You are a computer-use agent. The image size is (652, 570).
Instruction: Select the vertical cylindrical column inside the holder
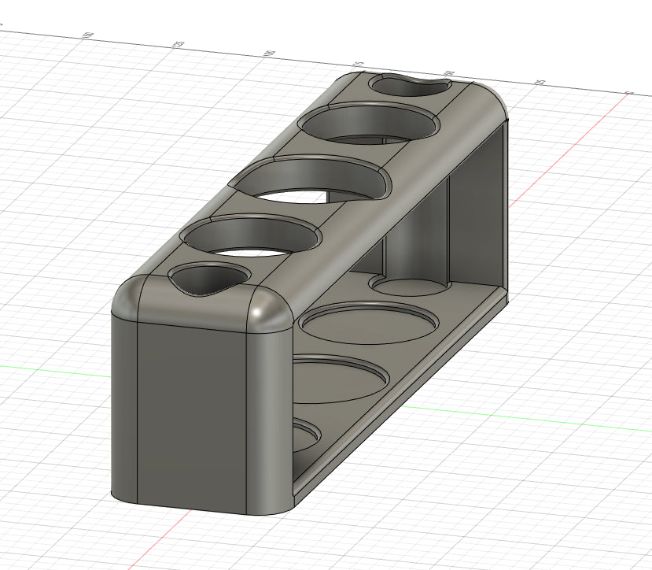(x=416, y=236)
